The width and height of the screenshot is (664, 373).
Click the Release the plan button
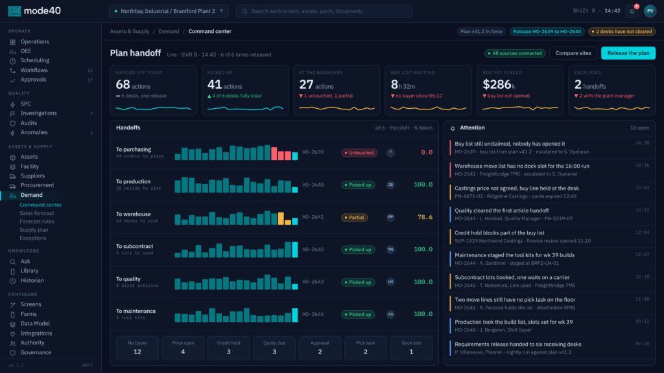click(628, 53)
